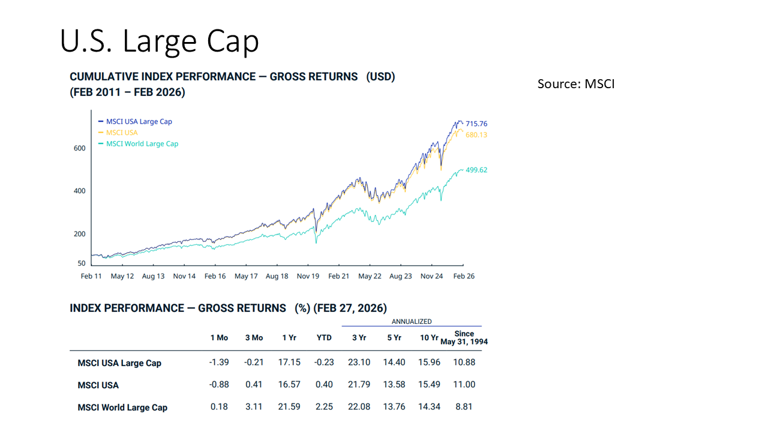Screen dimensions: 768x432
Task: Click the "(FEB 2011 – FEB 2026)" date range subtitle
Action: pos(127,92)
